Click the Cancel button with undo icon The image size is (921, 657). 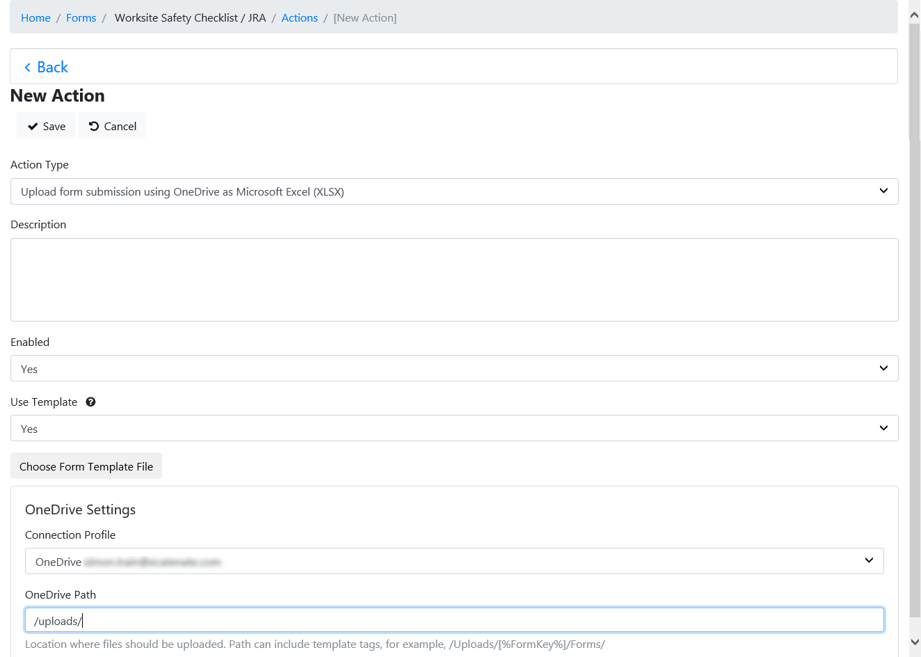[x=112, y=126]
